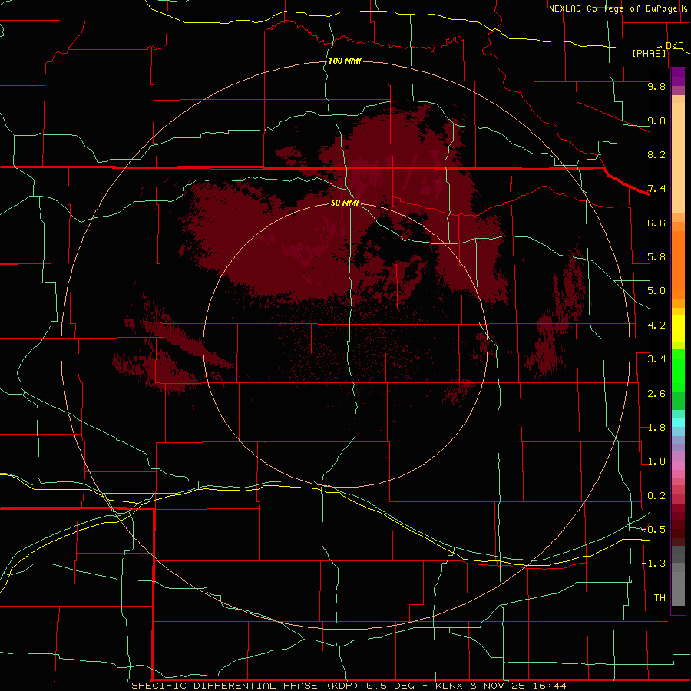Click the TH threshold label
Image resolution: width=691 pixels, height=691 pixels.
click(x=660, y=598)
